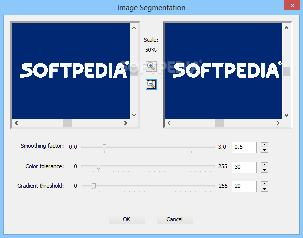The height and width of the screenshot is (238, 303).
Task: Click left preview's scroll right arrow
Action: tap(126, 123)
